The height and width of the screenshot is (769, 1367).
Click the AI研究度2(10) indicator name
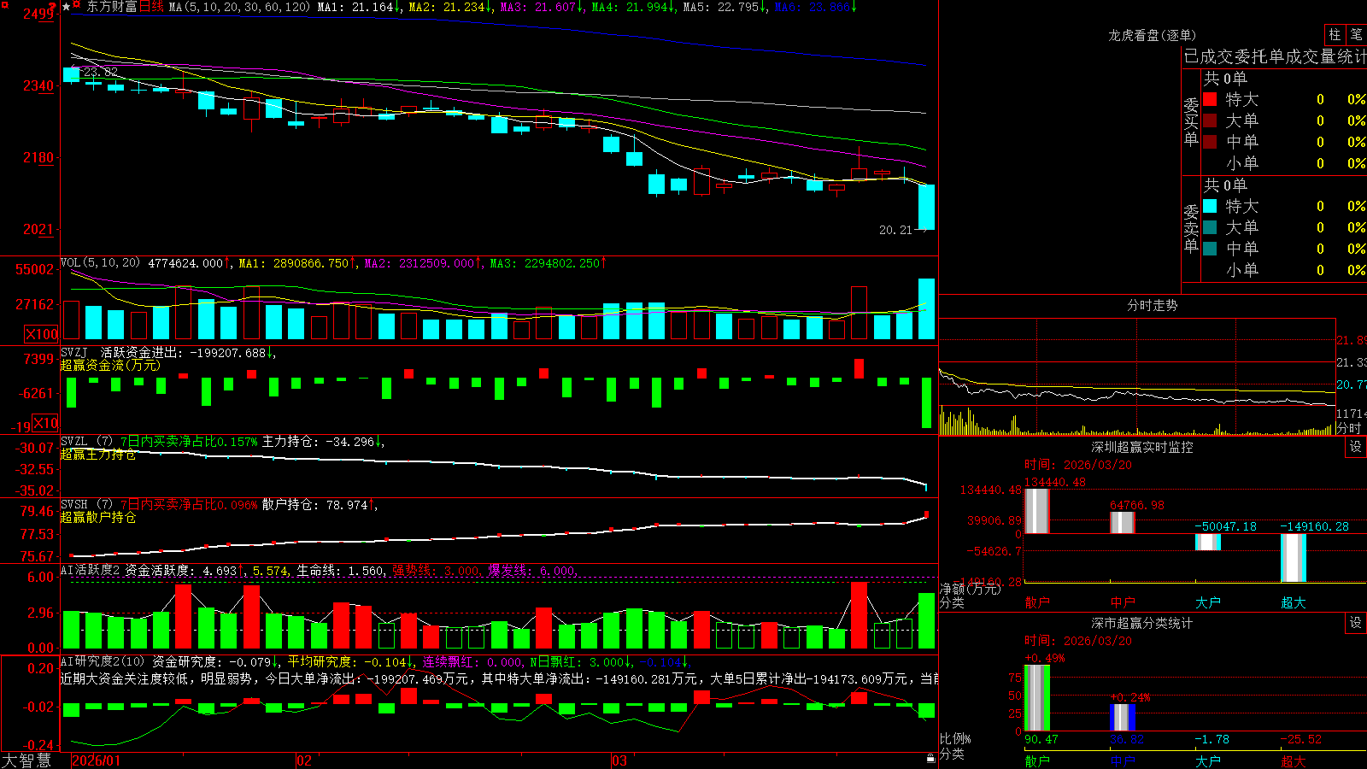coord(103,661)
